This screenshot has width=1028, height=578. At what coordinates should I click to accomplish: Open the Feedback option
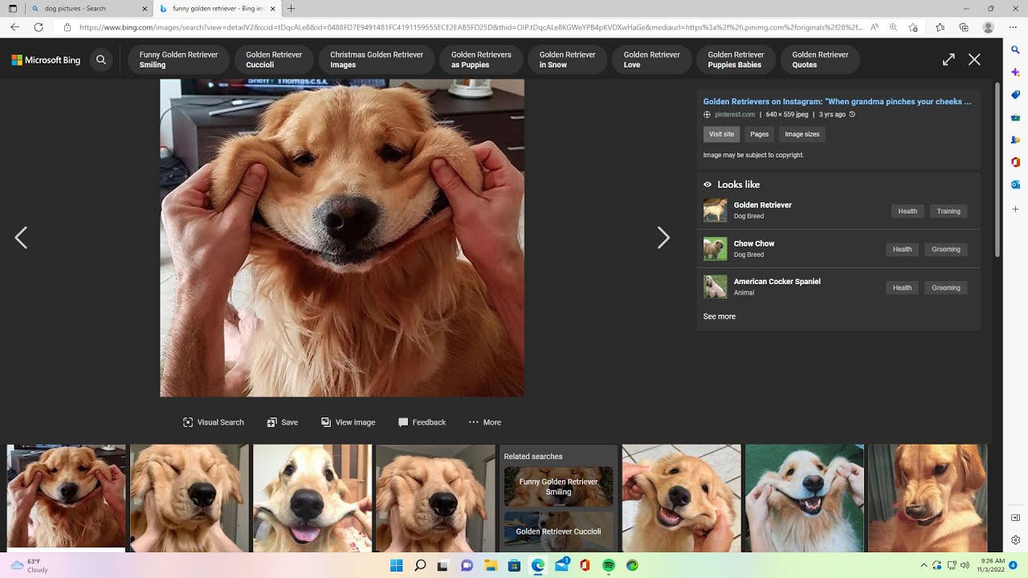click(x=422, y=422)
